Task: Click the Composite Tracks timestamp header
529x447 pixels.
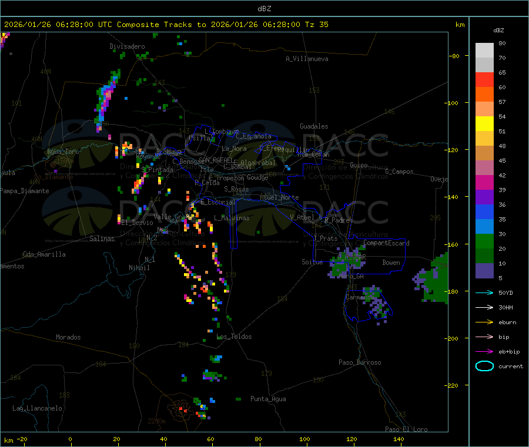Action: point(166,25)
